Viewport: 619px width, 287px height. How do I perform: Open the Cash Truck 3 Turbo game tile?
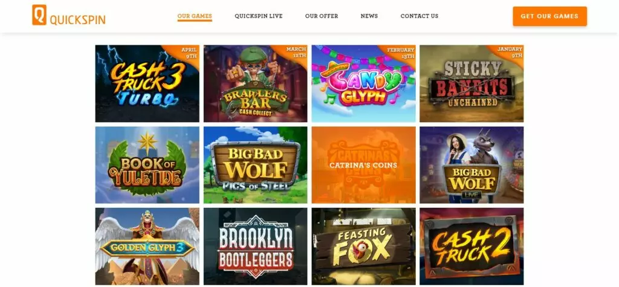147,83
